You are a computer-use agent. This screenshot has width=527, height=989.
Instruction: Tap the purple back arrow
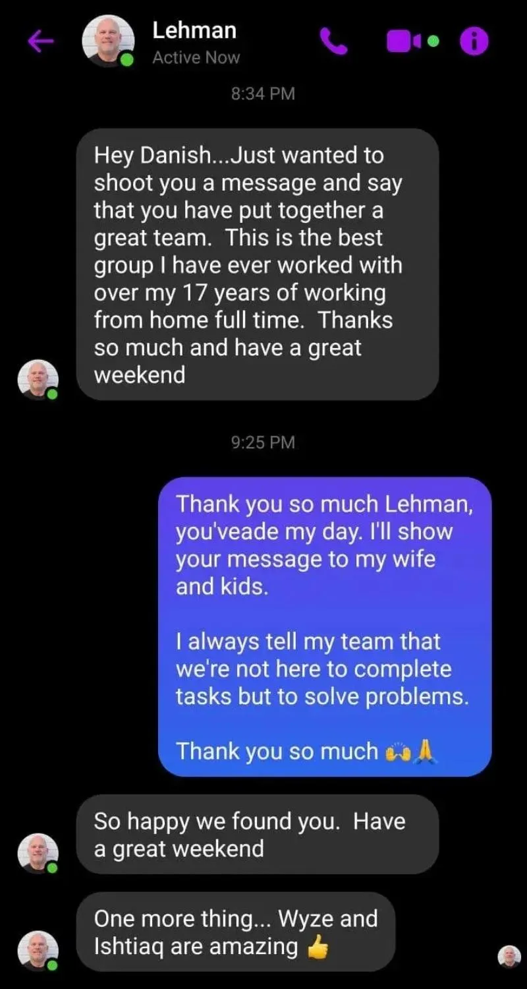point(40,42)
